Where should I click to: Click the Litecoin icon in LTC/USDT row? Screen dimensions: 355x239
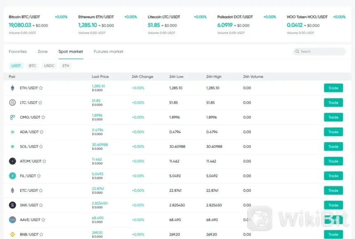pyautogui.click(x=12, y=103)
